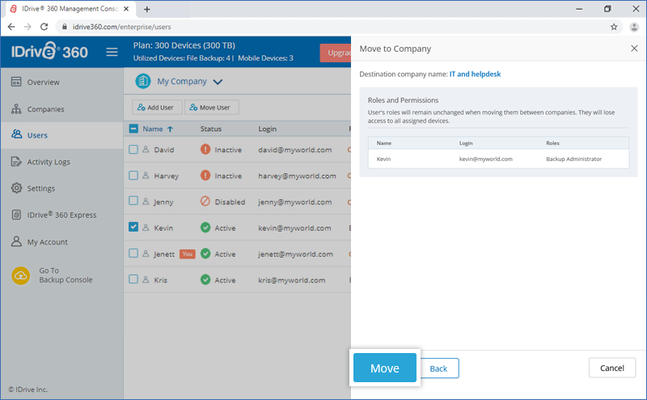Viewport: 647px width, 400px height.
Task: Click Backup Administrator role cell
Action: coord(574,159)
